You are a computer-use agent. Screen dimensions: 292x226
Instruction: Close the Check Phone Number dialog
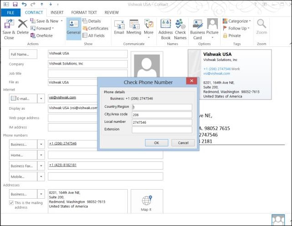(x=191, y=81)
